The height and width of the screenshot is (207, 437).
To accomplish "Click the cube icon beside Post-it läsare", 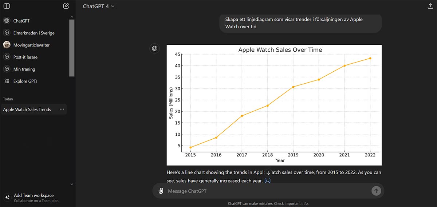I will click(7, 57).
